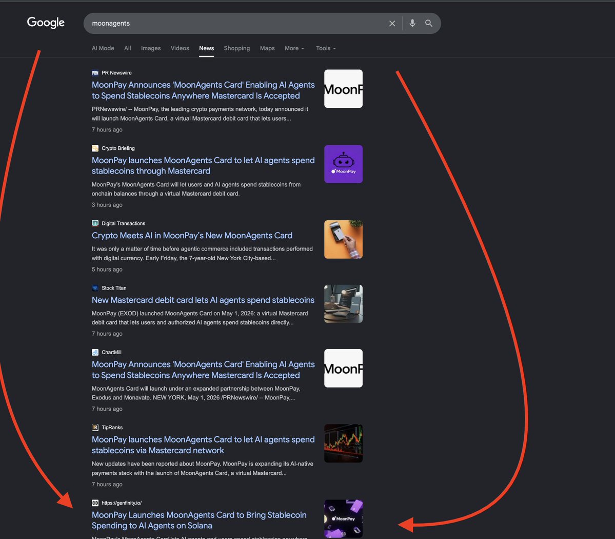Image resolution: width=615 pixels, height=539 pixels.
Task: Click Digital Transactions favicon icon
Action: [95, 223]
